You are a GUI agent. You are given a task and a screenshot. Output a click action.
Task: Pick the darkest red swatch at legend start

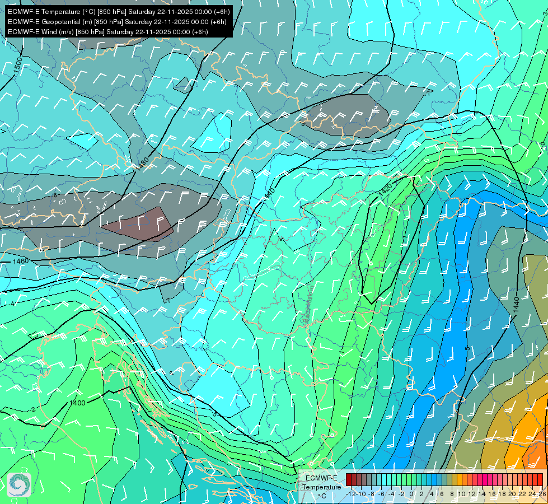click(x=349, y=479)
